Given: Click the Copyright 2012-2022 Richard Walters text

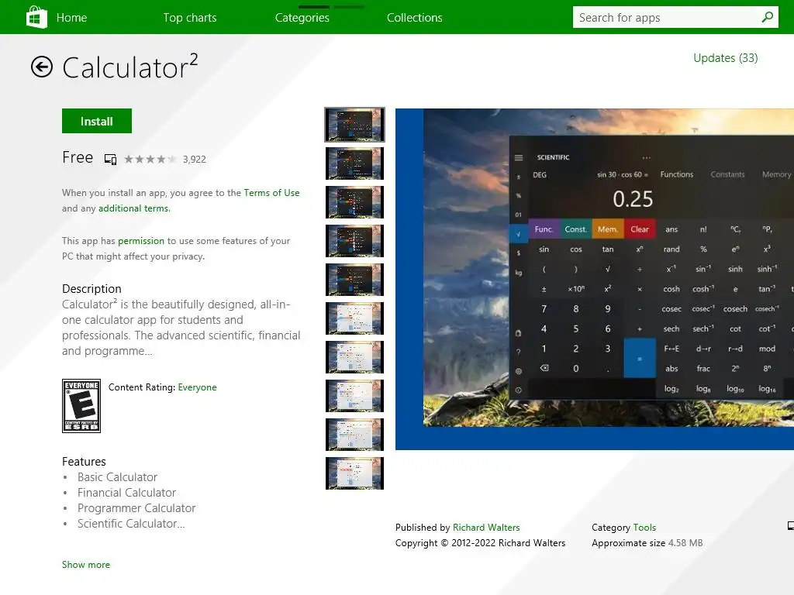Looking at the screenshot, I should point(480,543).
